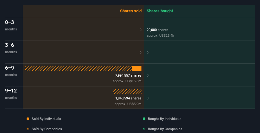Viewport: 260px width, 133px height.
Task: Select the Sold By Companies legend label
Action: pos(47,129)
